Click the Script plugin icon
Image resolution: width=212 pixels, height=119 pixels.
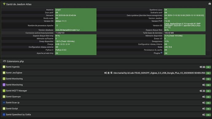pos(4,109)
